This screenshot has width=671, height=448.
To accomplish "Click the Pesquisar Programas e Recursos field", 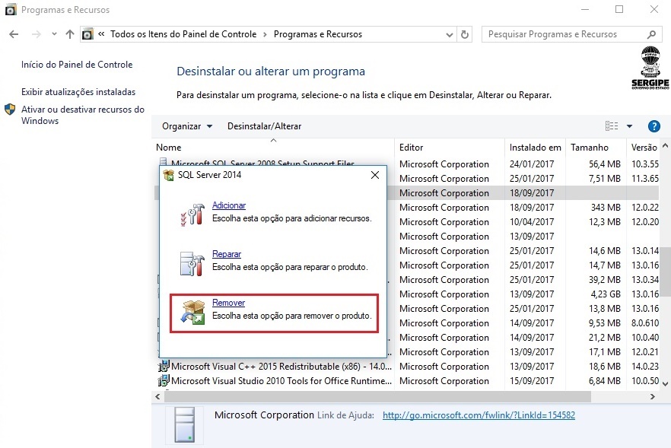I will pos(563,34).
